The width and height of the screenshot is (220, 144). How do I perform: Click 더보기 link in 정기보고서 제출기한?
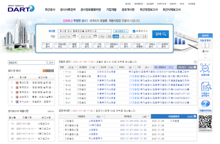tap(51, 111)
